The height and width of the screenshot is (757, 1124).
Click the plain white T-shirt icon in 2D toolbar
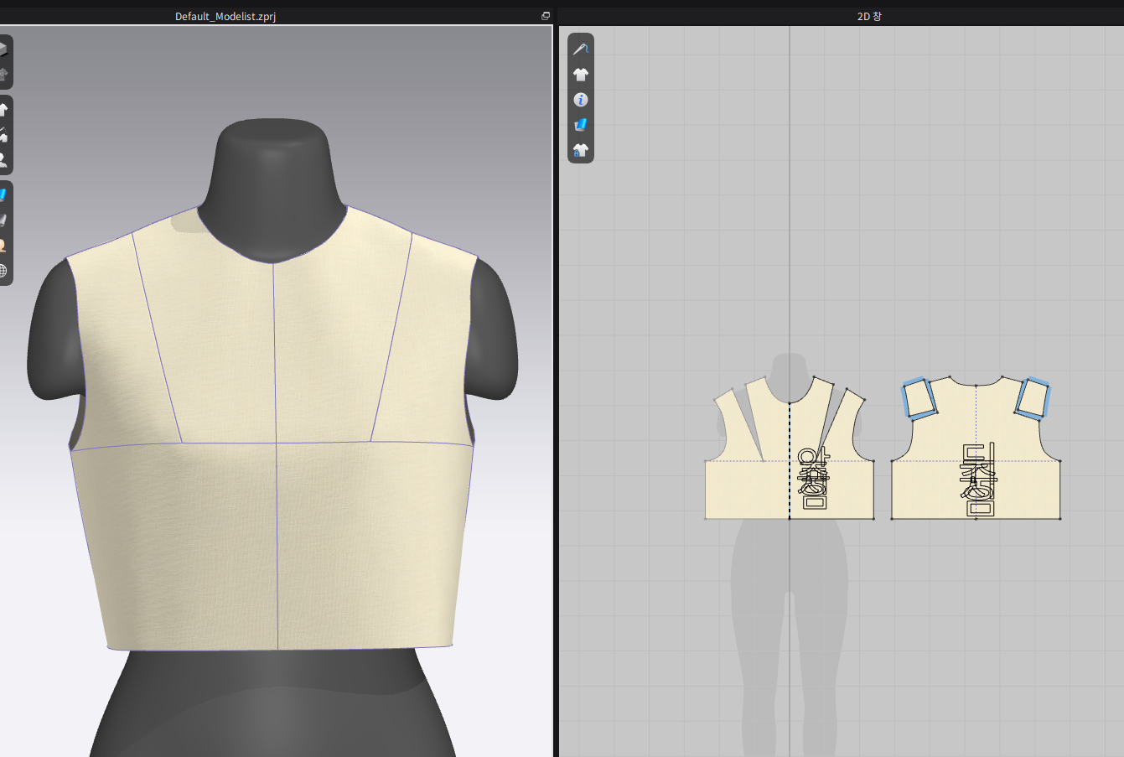coord(581,75)
